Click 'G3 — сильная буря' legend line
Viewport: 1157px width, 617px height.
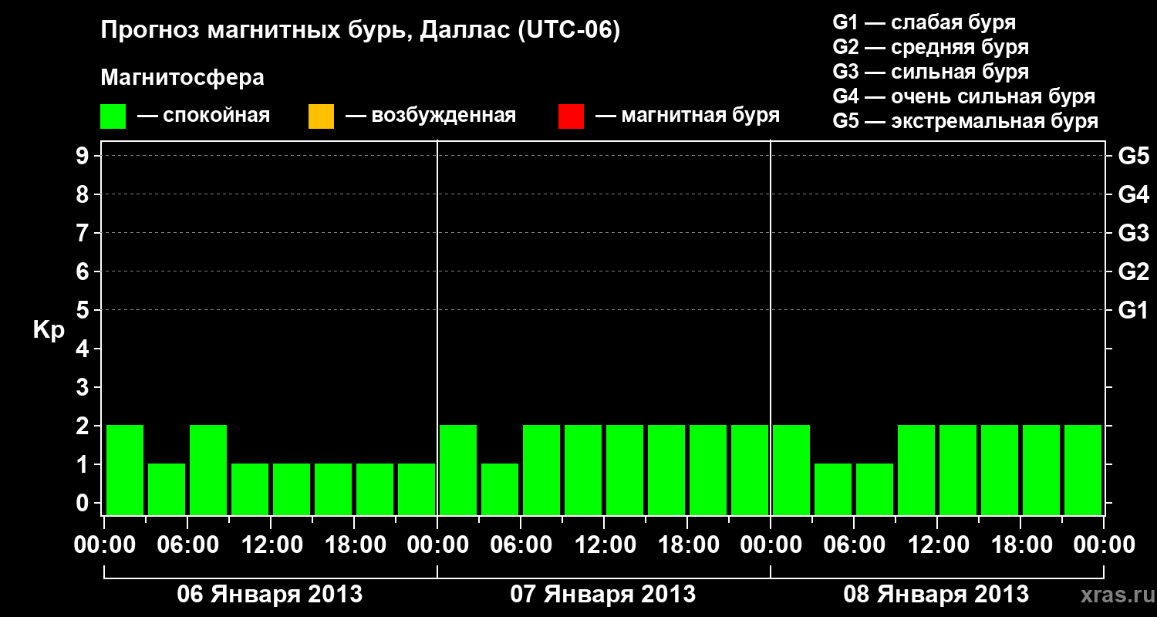coord(931,72)
